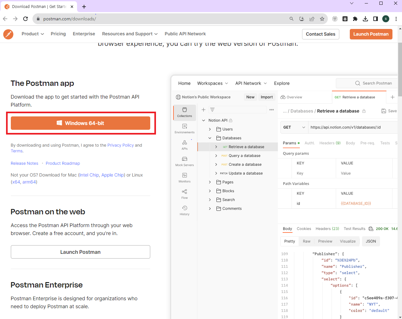Click the orange Launch Postman header button

(371, 34)
